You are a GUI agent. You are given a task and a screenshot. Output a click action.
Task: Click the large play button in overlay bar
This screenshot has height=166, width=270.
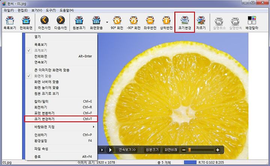110,150
